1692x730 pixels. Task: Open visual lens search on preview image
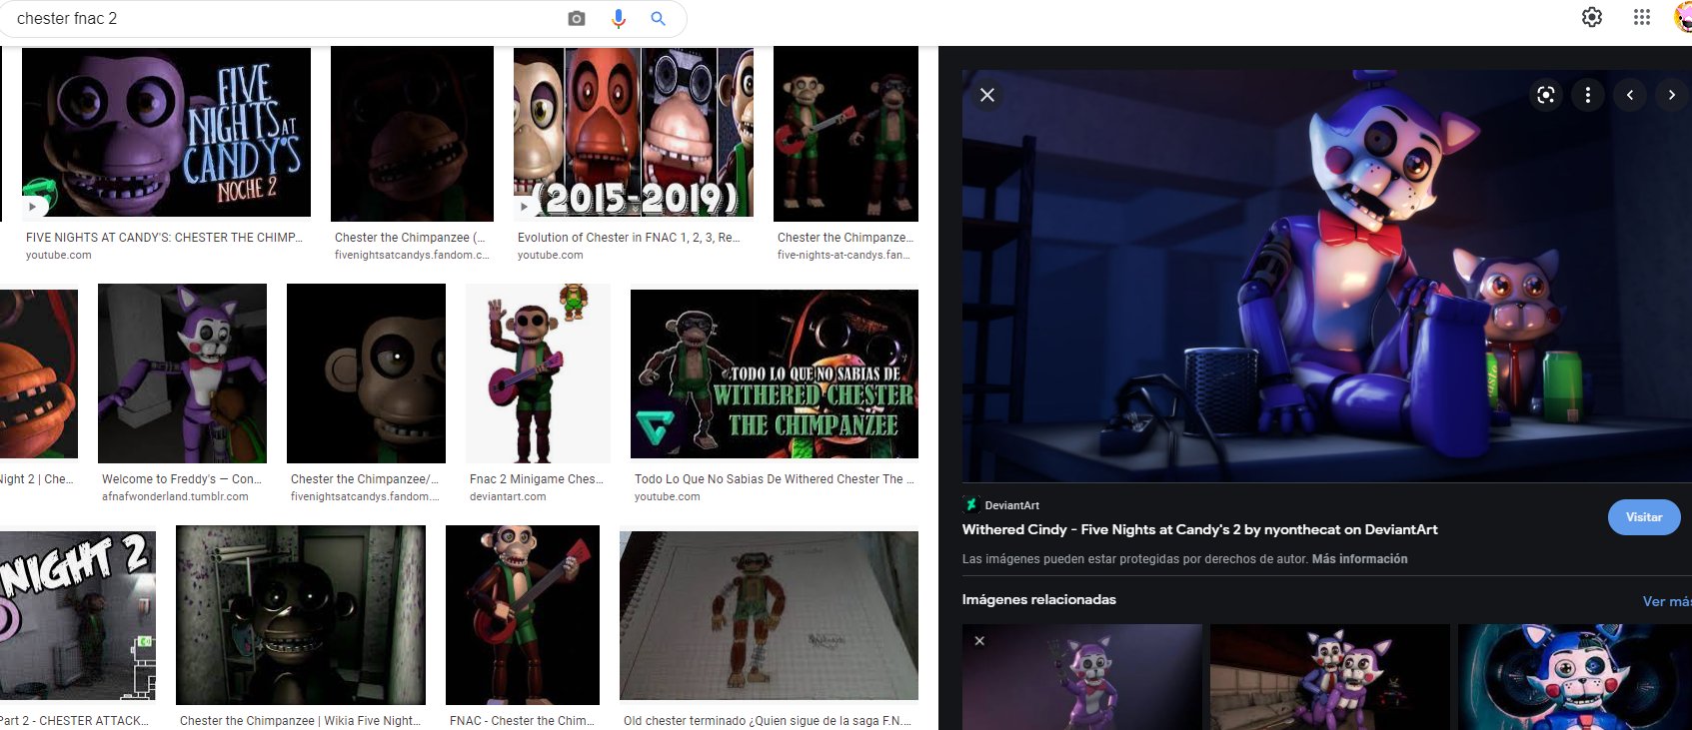(1546, 95)
